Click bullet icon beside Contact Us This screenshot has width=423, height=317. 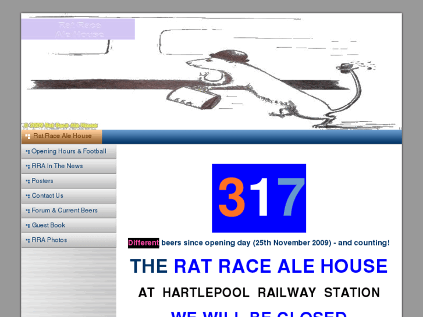click(28, 196)
